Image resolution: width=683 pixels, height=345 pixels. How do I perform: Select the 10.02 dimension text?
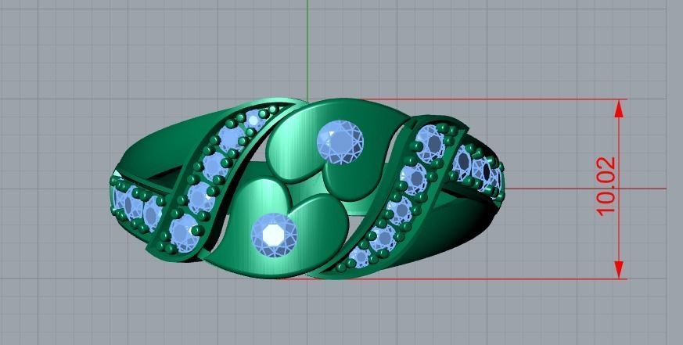(x=606, y=186)
